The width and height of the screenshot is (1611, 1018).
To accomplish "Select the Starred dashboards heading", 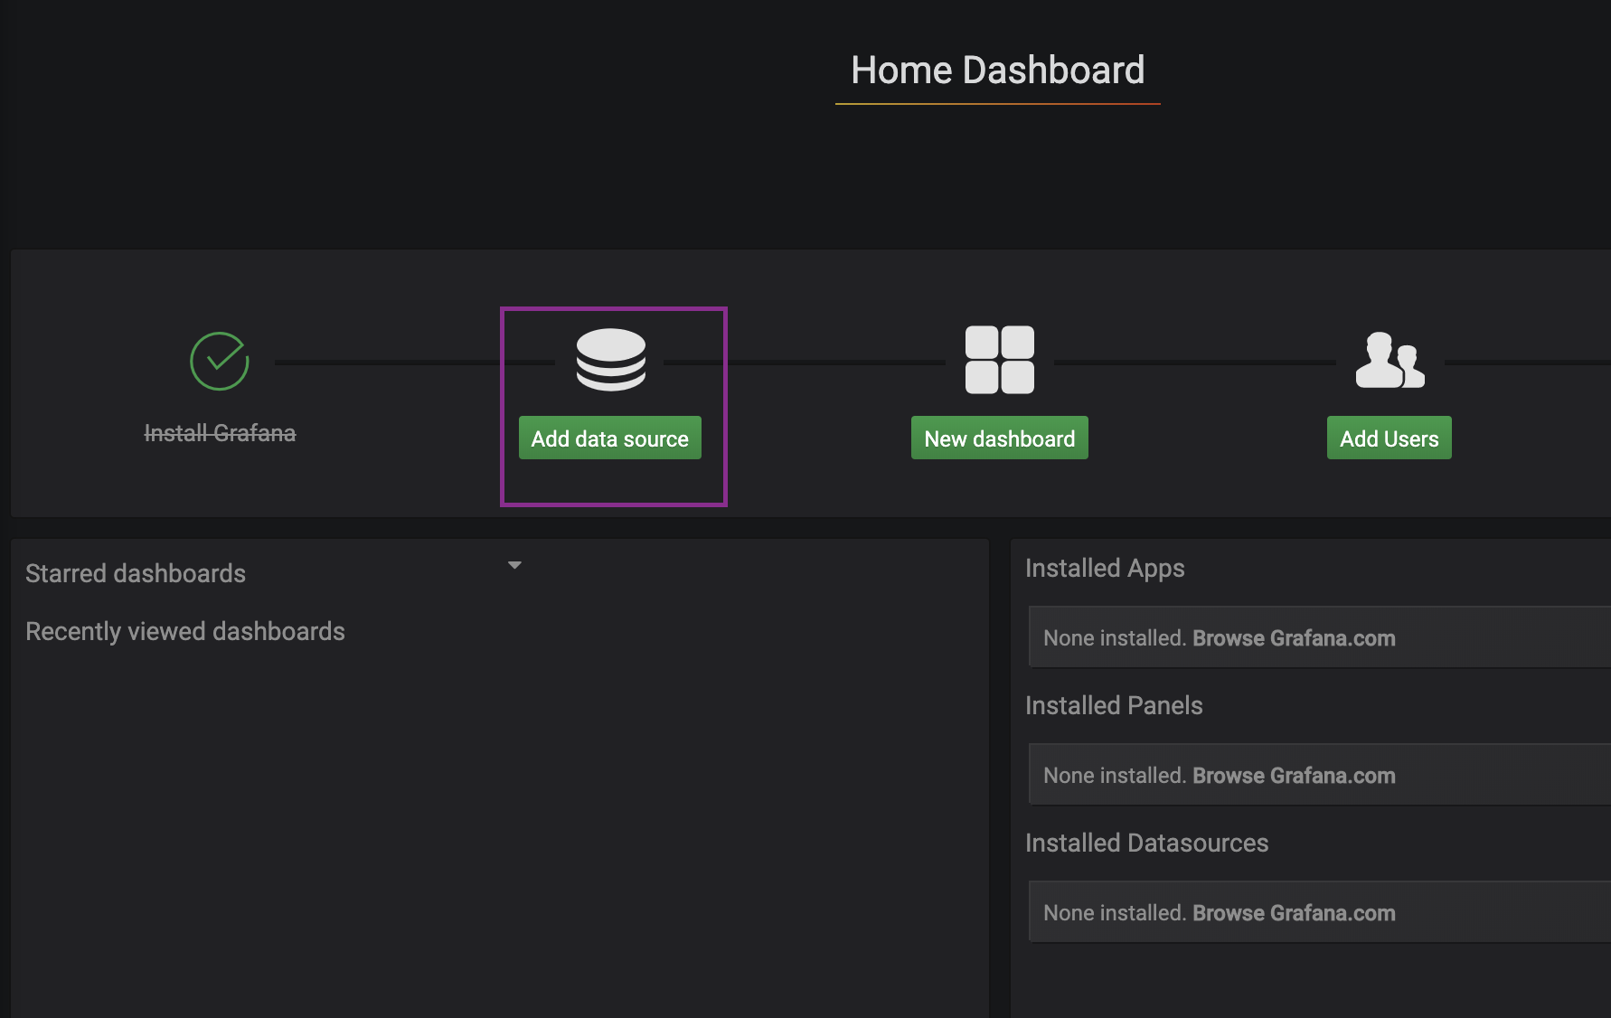I will (x=136, y=573).
